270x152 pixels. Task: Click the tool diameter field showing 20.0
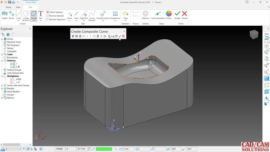tap(176, 149)
